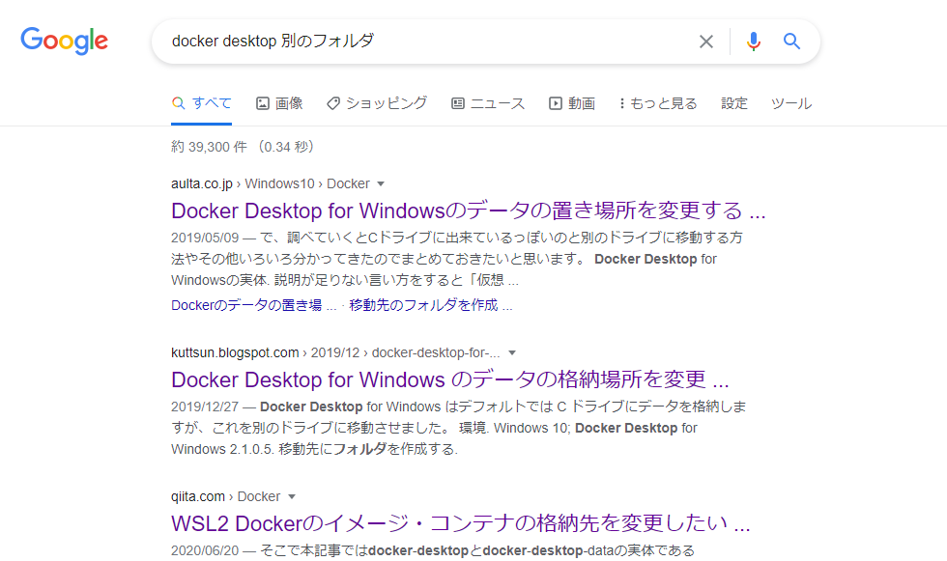Screen dimensions: 947x561
Task: Click the qiita.com › Docker breadcrumb
Action: click(225, 497)
